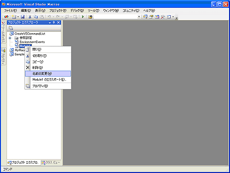Open the ヘルプ(H) menu
Screen dimensions: 230x173
click(x=149, y=11)
